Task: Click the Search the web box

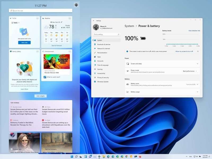Action: pyautogui.click(x=41, y=11)
